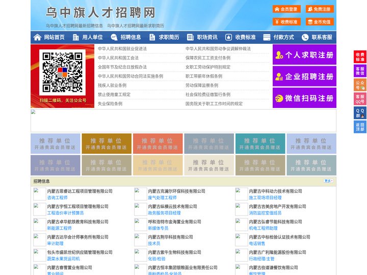Click 乌中旗人才招聘网最新求职简历 header link

136,26
